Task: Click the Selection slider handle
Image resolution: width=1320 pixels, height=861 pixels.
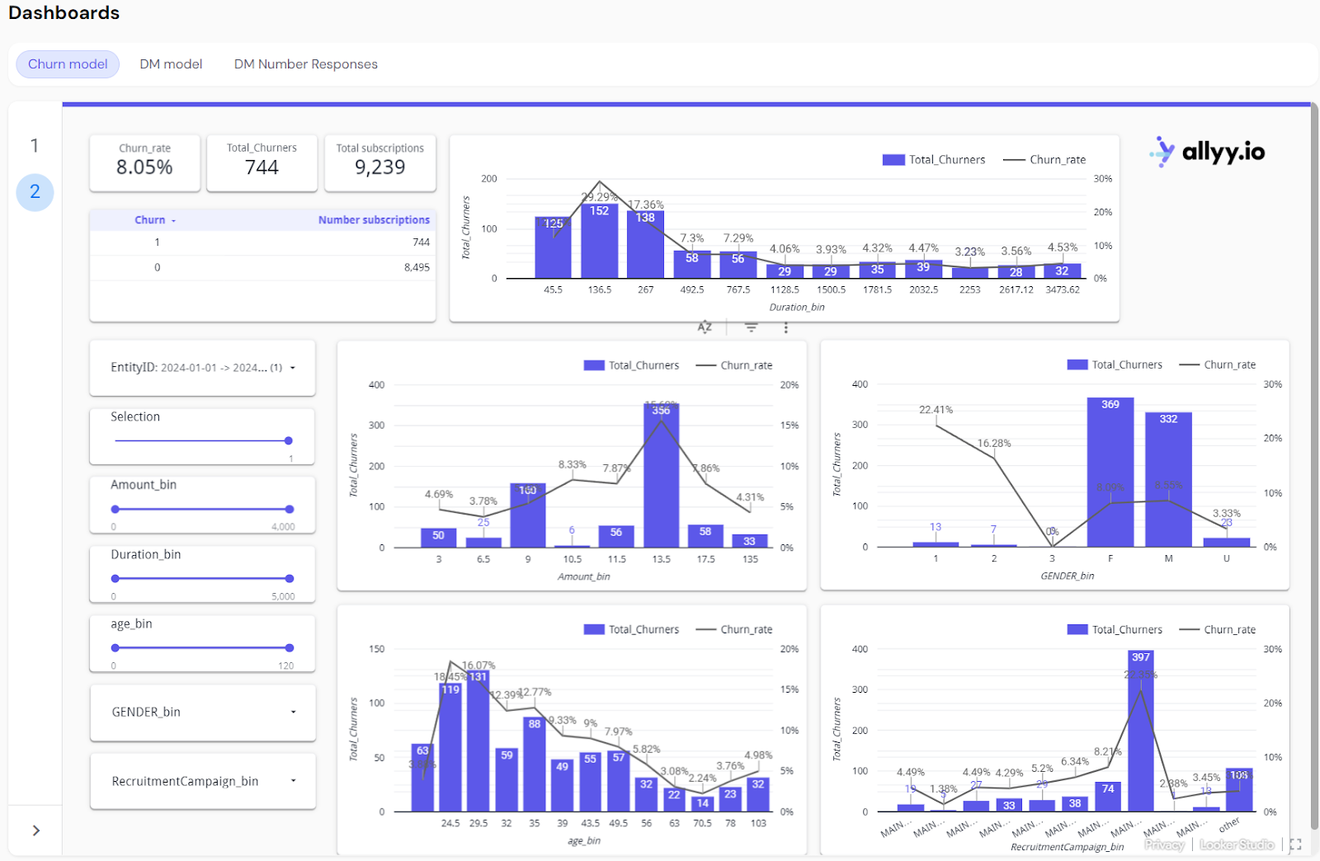Action: [x=288, y=440]
